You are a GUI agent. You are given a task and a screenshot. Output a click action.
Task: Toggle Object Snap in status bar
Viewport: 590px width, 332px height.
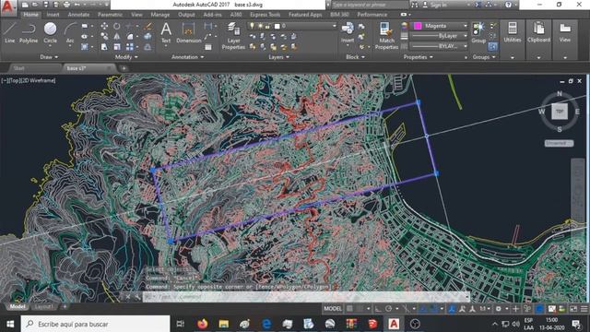click(x=433, y=309)
